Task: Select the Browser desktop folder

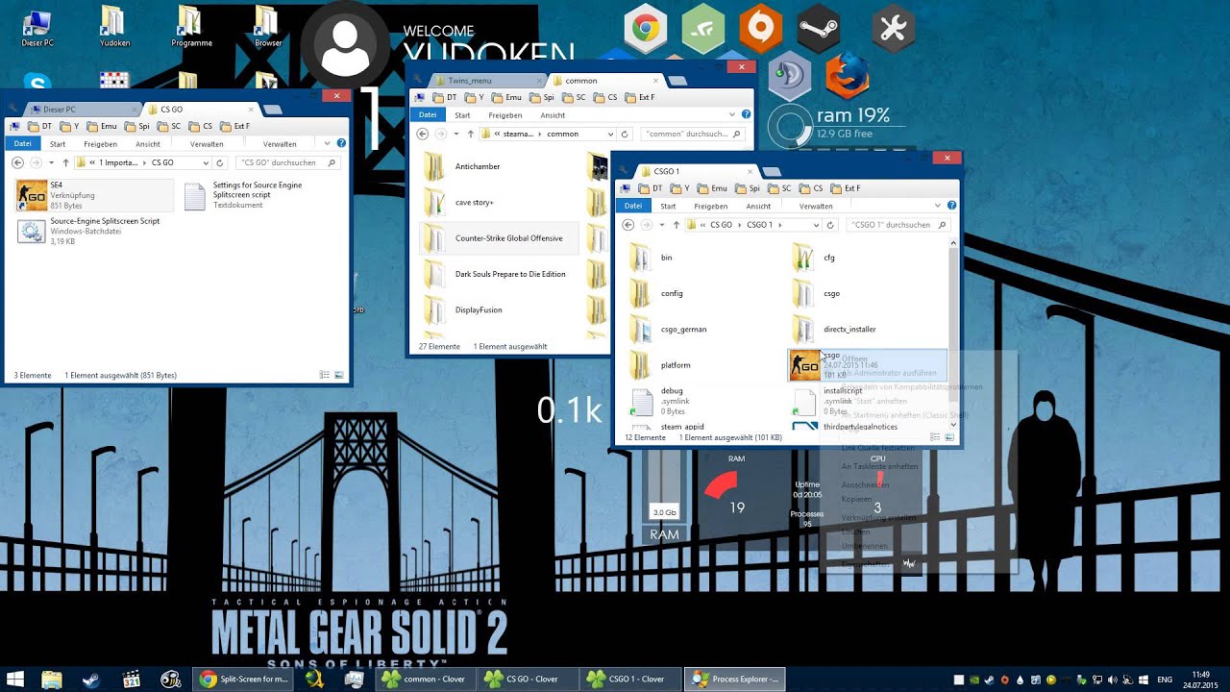Action: coord(268,28)
